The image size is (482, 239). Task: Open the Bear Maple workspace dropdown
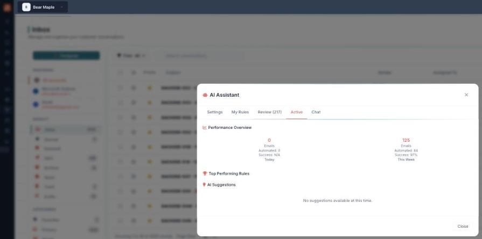[43, 7]
